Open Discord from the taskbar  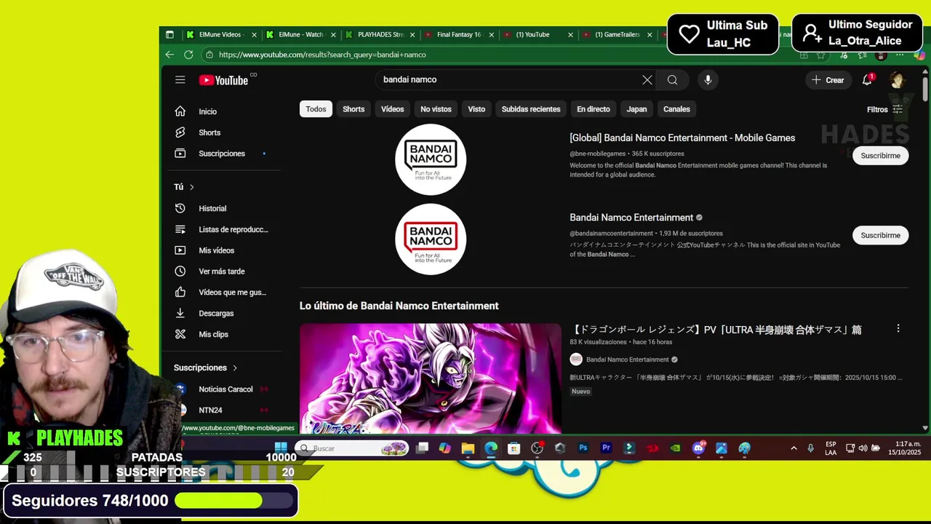pos(699,448)
